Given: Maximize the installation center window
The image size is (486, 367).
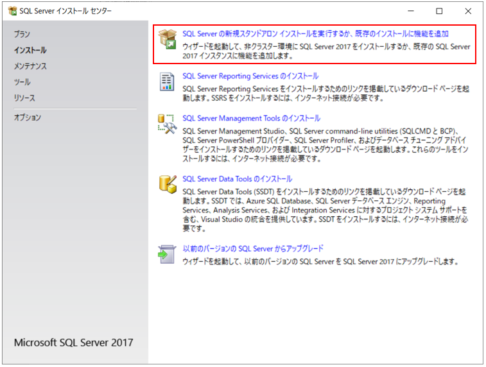Looking at the screenshot, I should click(x=439, y=11).
